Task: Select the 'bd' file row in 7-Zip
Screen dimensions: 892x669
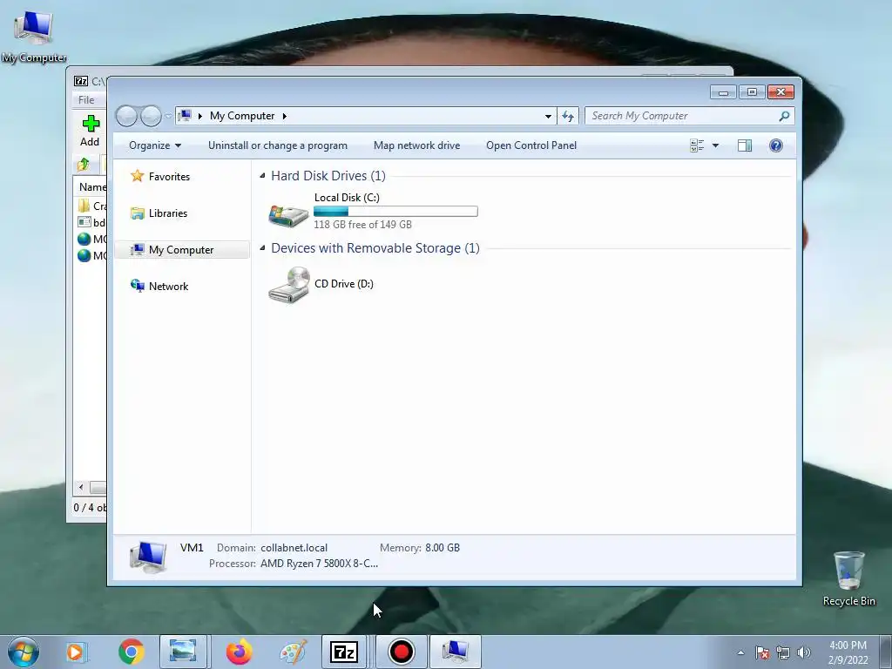Action: [91, 222]
